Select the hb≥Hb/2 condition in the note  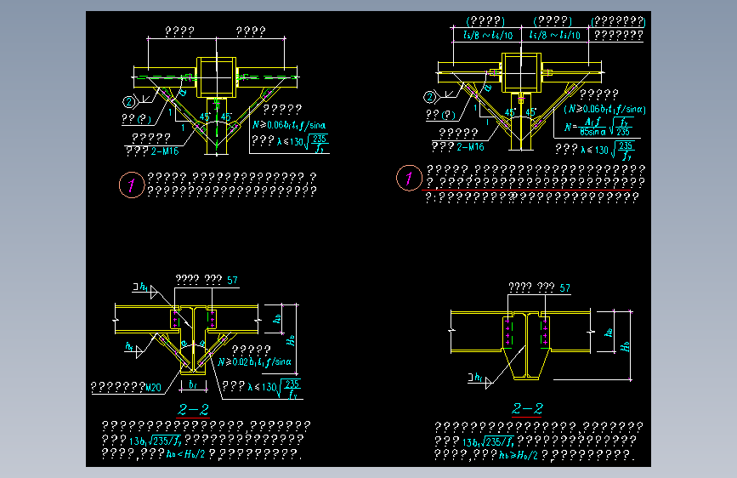[518, 455]
